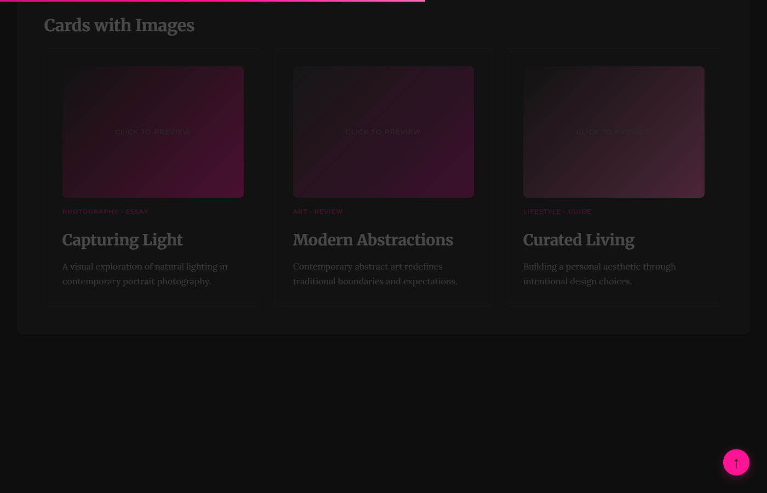767x493 pixels.
Task: Select the Photography category tag
Action: click(x=90, y=211)
